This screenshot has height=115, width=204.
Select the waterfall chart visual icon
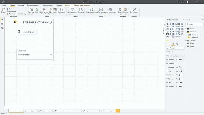tap(167, 29)
